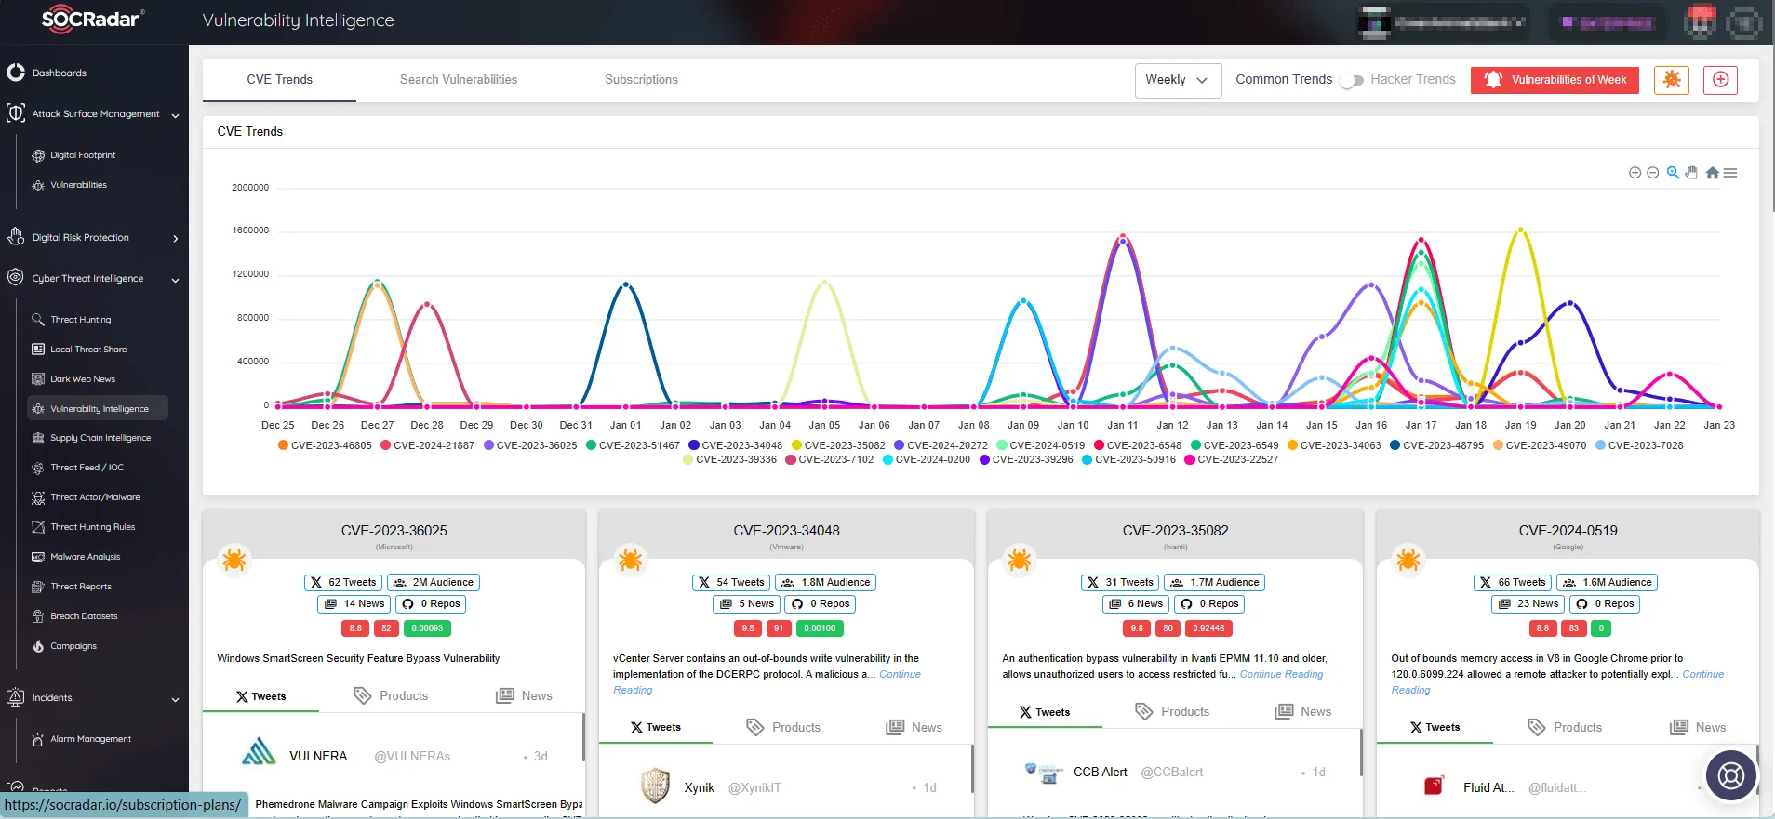The image size is (1775, 819).
Task: Toggle Common Trends / Hacker Trends switch
Action: pyautogui.click(x=1352, y=80)
